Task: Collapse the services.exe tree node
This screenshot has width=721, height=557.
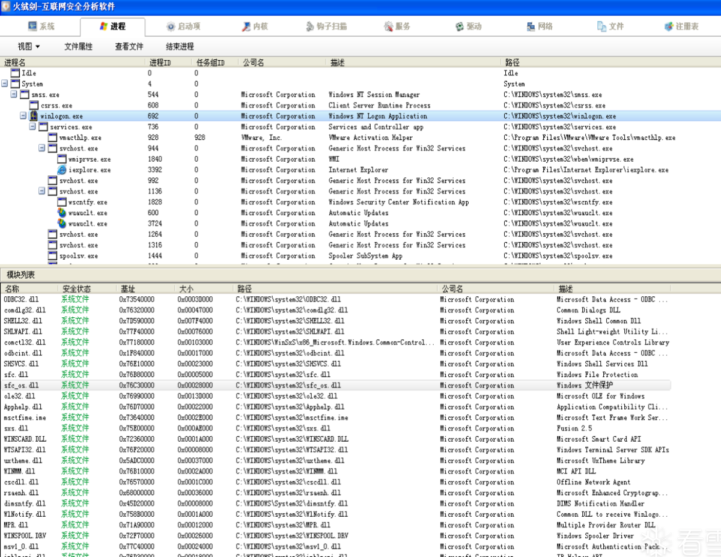Action: (x=33, y=127)
